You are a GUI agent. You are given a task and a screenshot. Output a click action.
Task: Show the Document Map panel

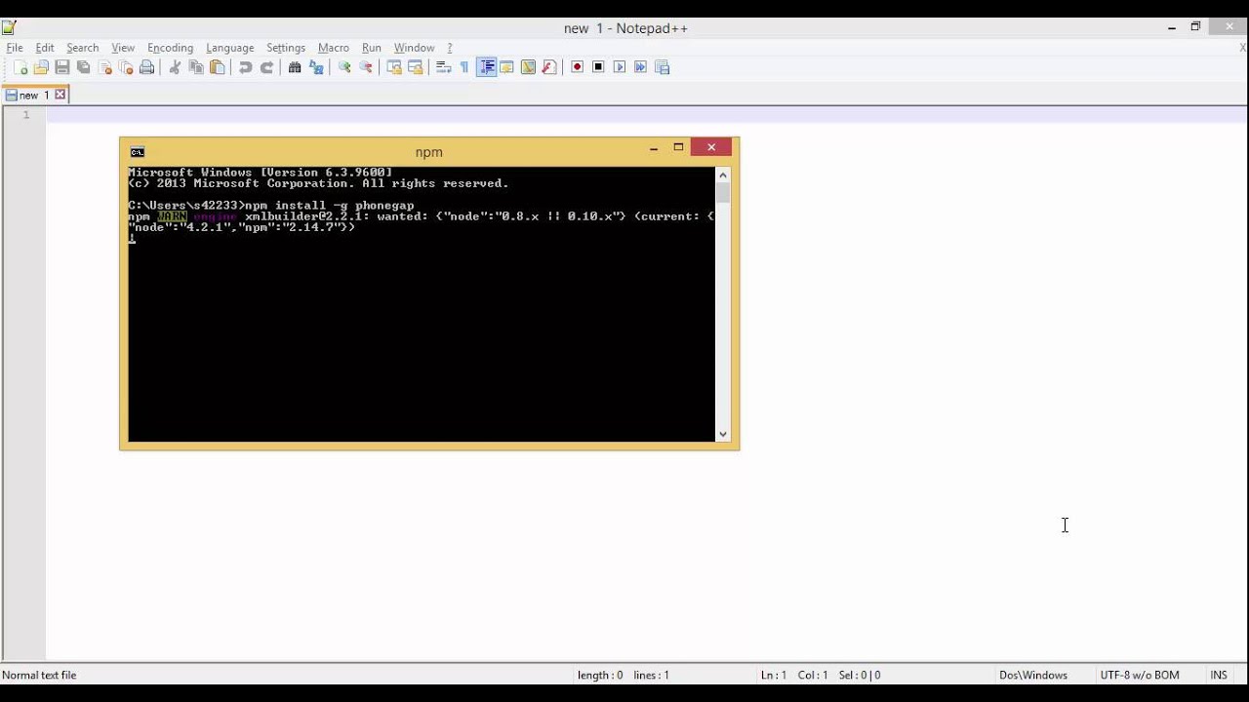click(528, 67)
